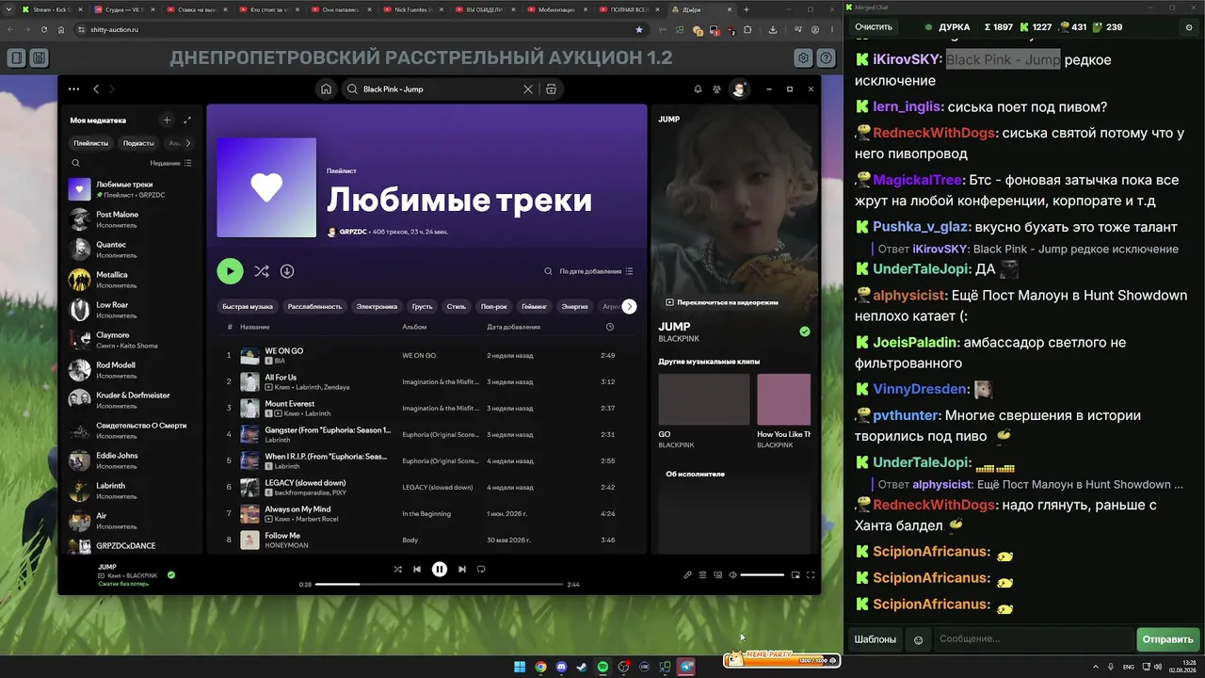The image size is (1205, 678).
Task: Toggle repeat in the player bar
Action: click(481, 570)
